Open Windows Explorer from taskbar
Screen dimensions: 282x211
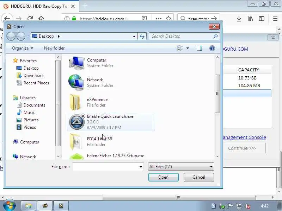tap(28, 206)
